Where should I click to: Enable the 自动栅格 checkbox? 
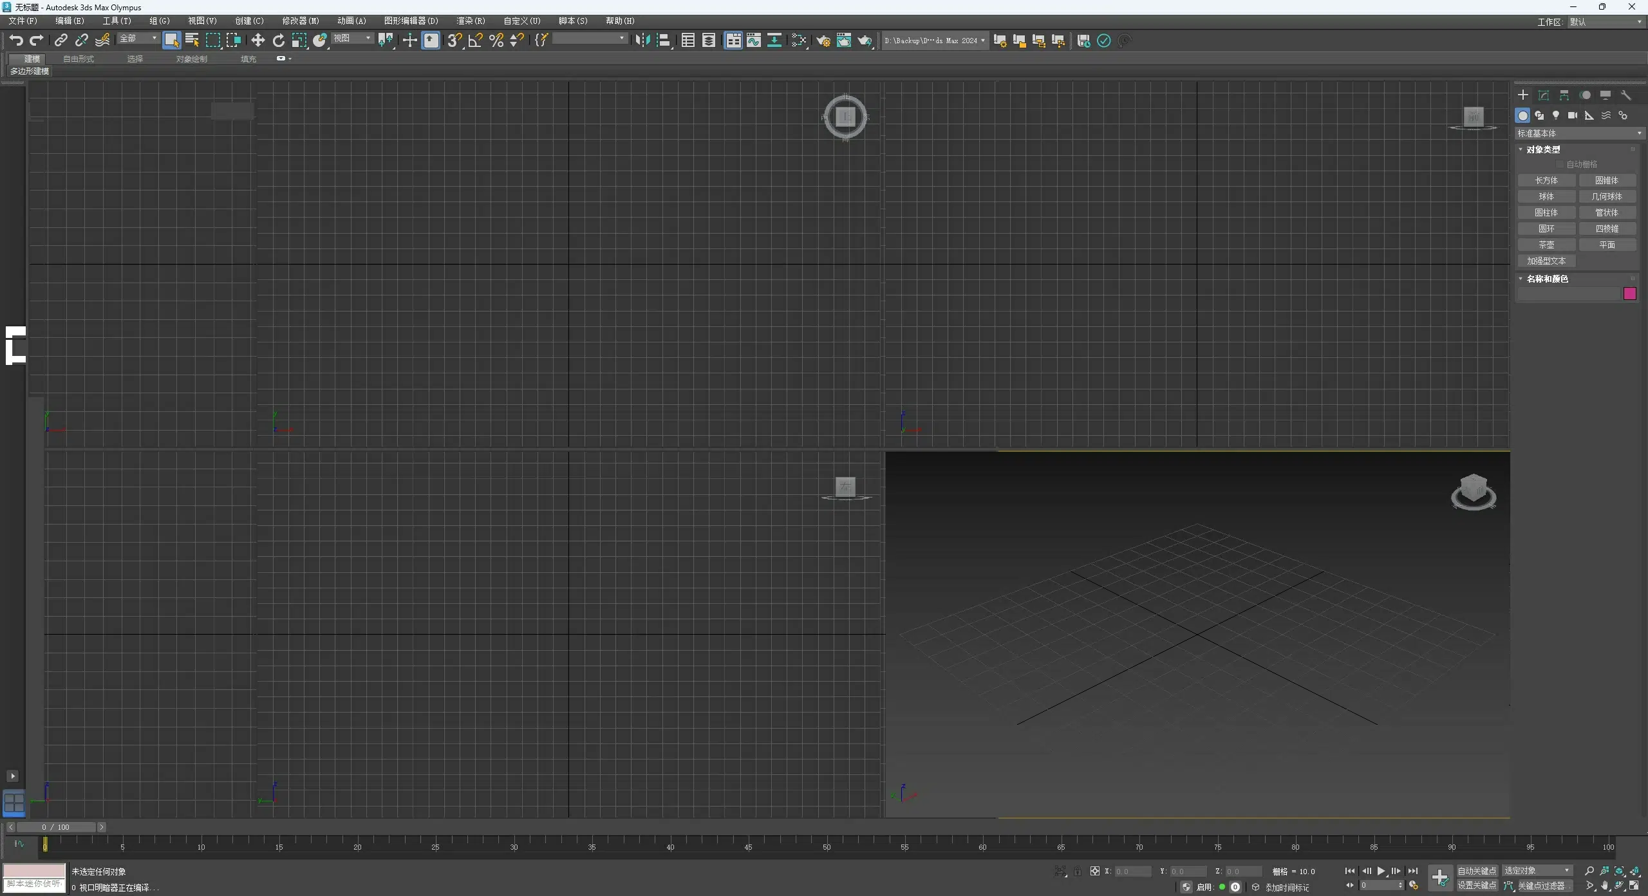[1560, 165]
